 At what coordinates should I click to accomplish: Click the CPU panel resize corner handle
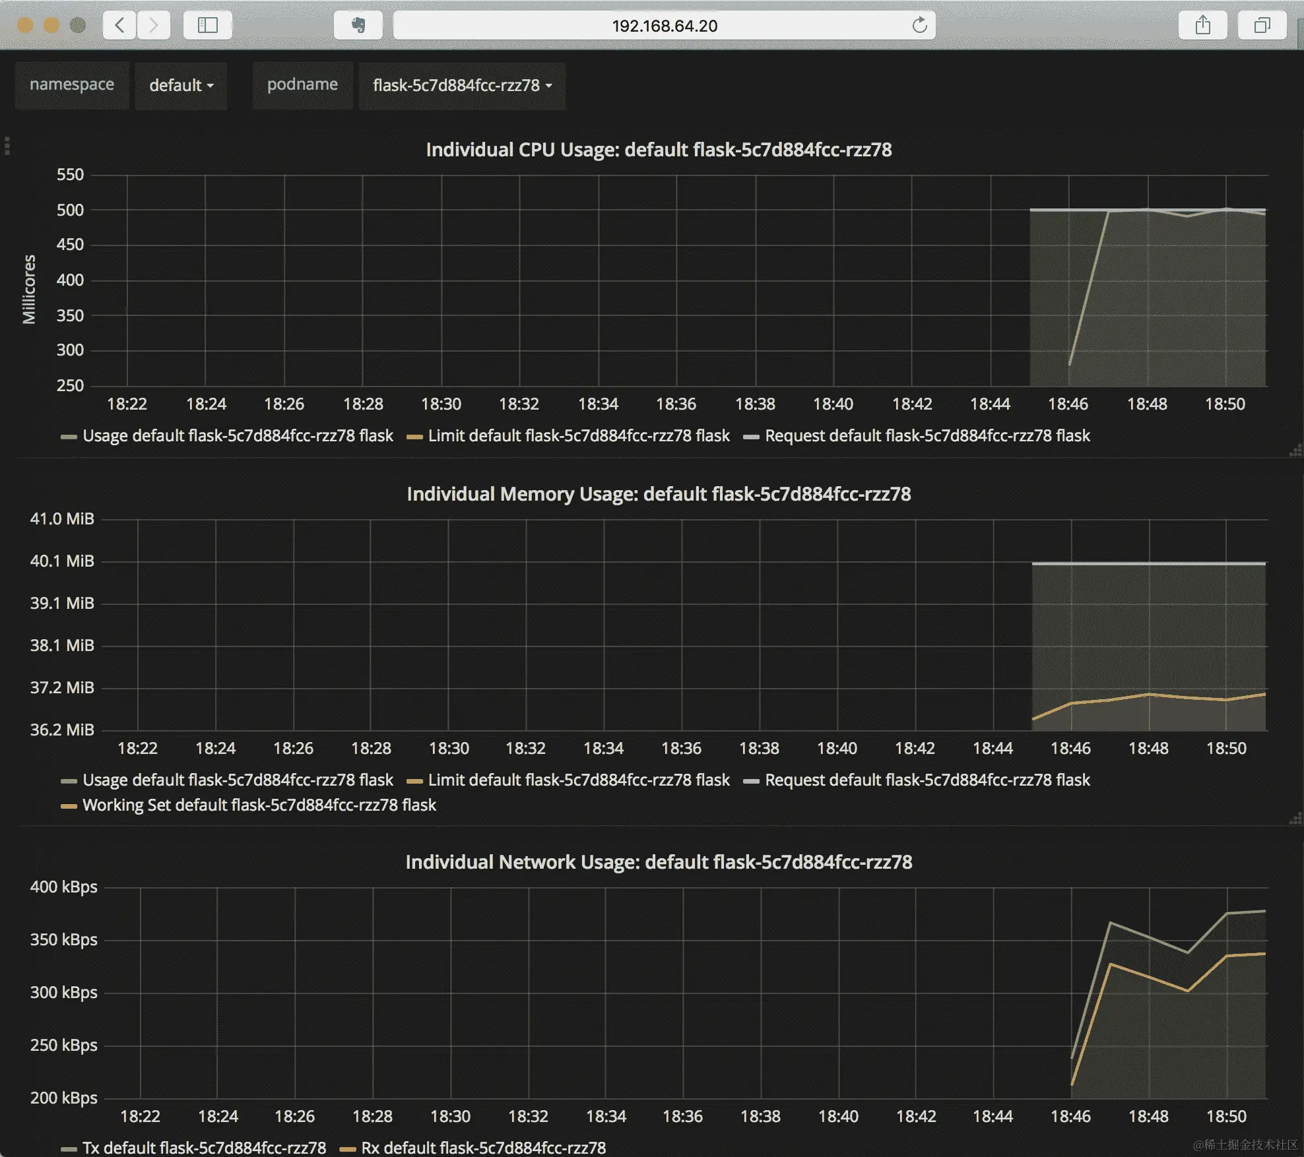pos(1295,451)
